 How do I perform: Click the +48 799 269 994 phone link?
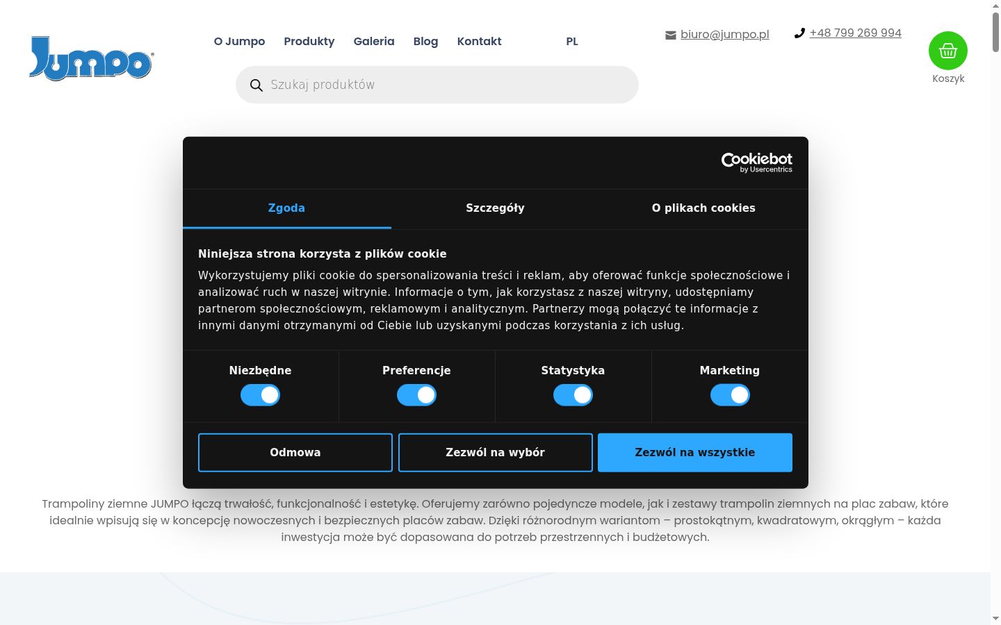856,33
